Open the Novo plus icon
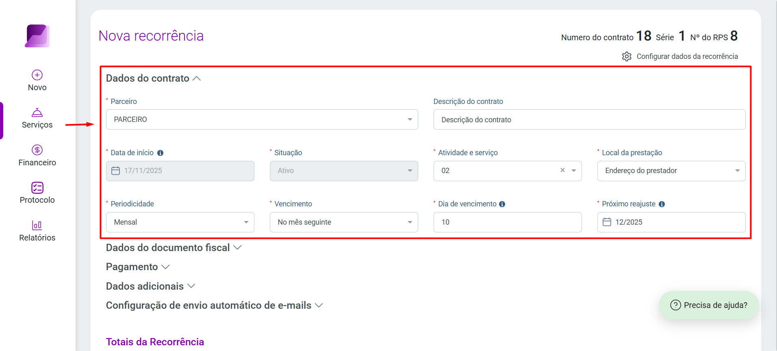Screen dimensions: 777x351 (37, 75)
